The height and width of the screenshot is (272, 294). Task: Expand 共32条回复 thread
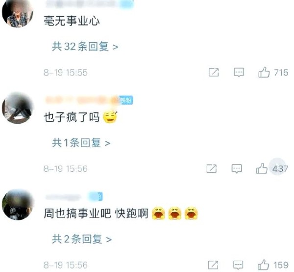coord(85,47)
